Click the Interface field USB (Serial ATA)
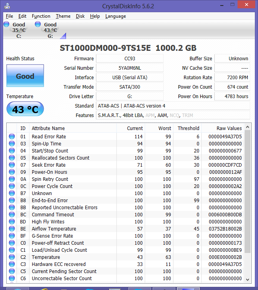The width and height of the screenshot is (258, 290). pos(130,78)
